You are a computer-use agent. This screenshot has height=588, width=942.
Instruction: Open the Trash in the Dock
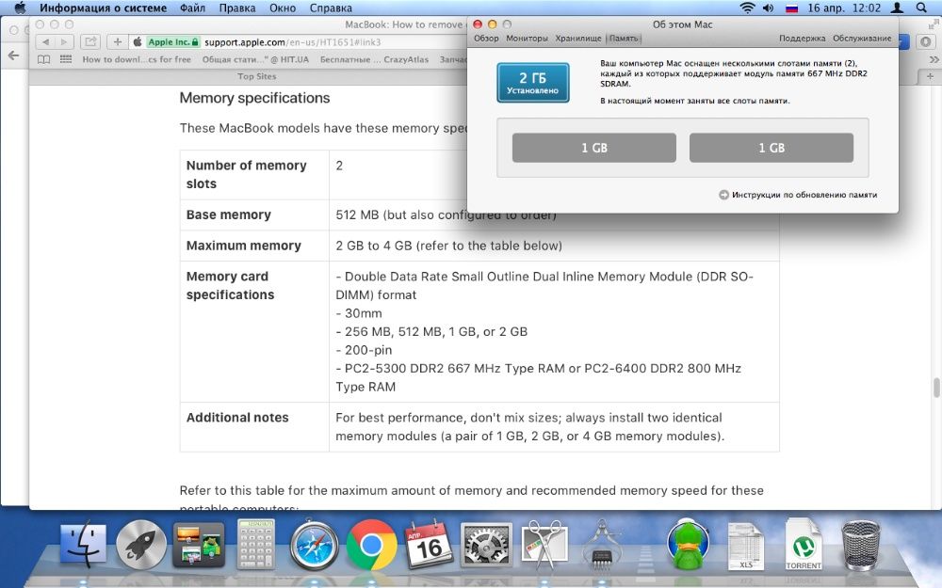coord(861,545)
